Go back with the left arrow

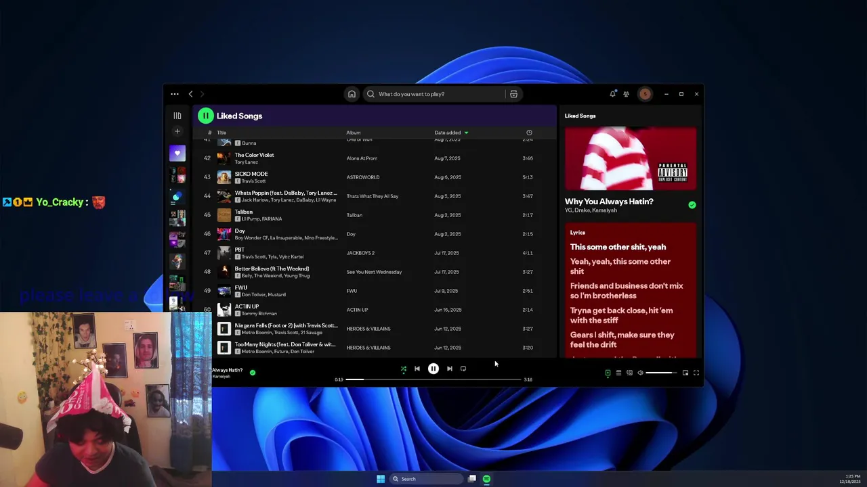pyautogui.click(x=191, y=94)
